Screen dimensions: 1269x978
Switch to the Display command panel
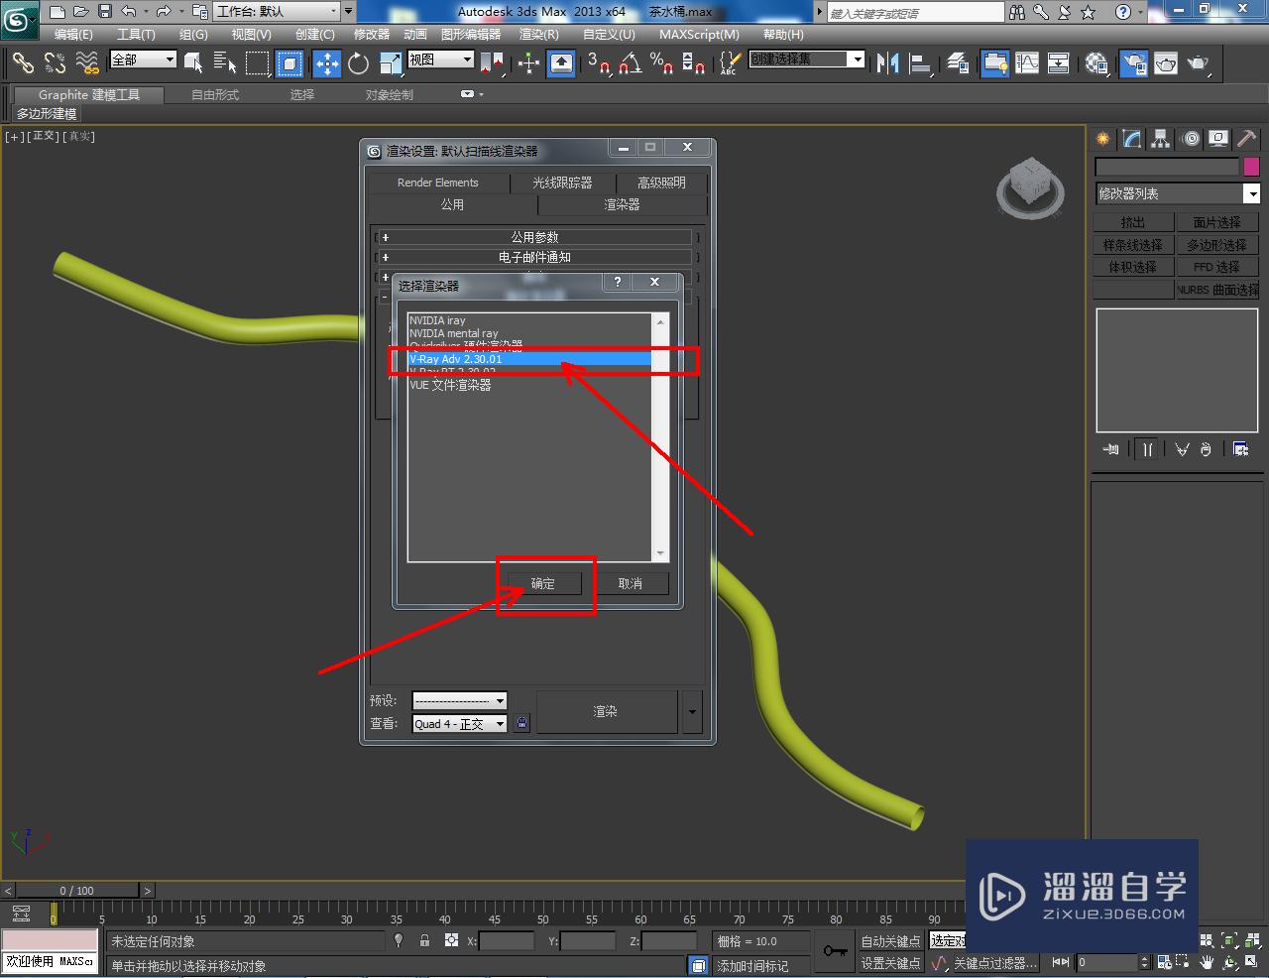coord(1218,139)
